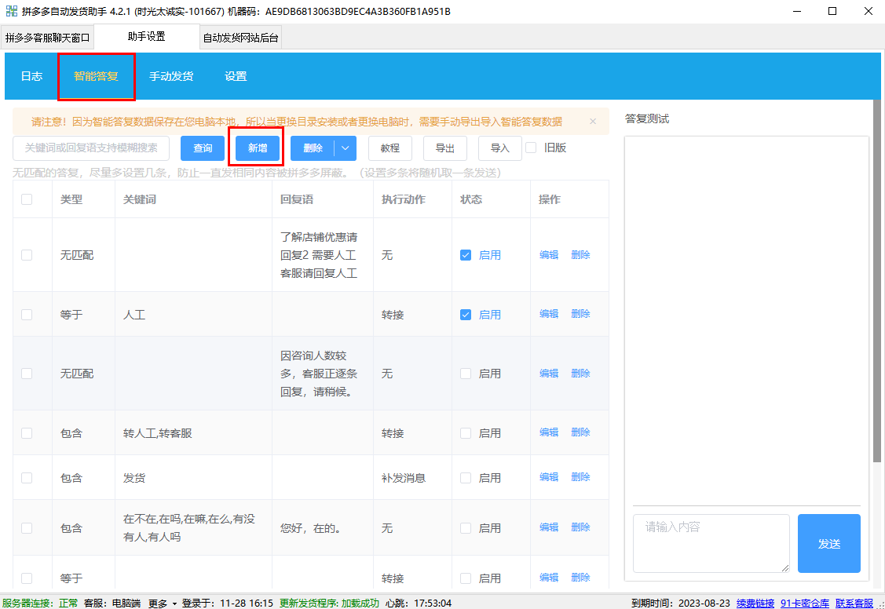The width and height of the screenshot is (885, 609).
Task: Edit the 转人工,转客服 row
Action: (x=549, y=432)
